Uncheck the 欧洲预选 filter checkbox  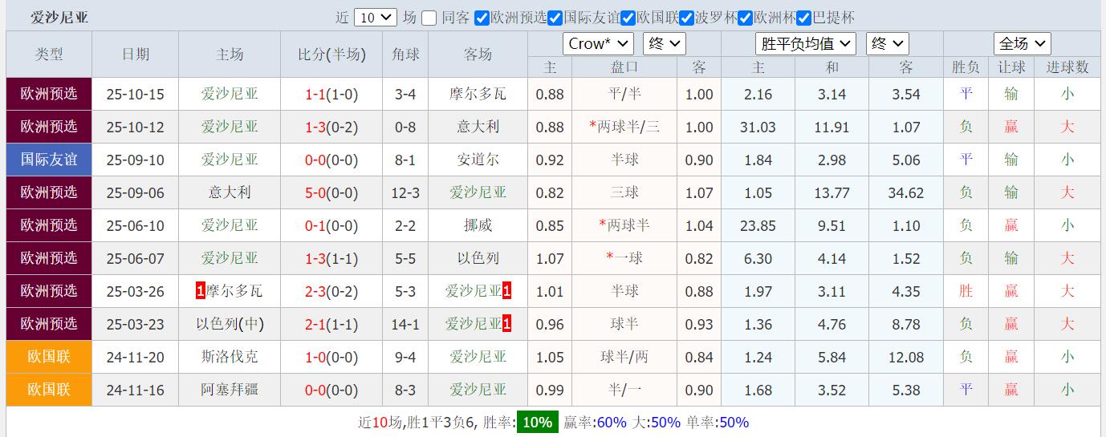(x=482, y=18)
